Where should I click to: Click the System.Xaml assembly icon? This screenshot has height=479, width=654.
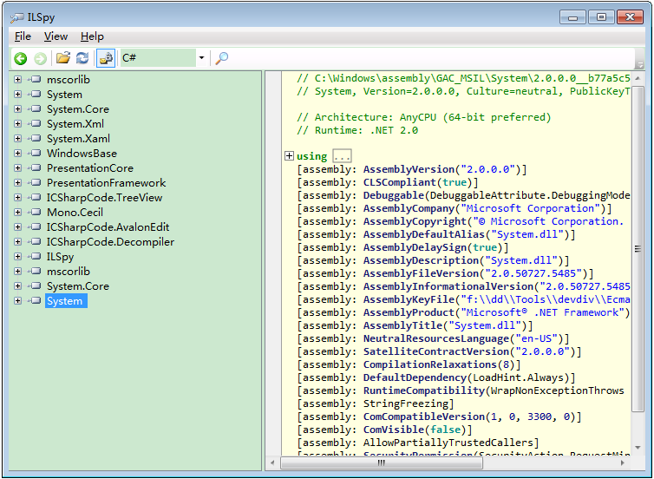[x=35, y=138]
